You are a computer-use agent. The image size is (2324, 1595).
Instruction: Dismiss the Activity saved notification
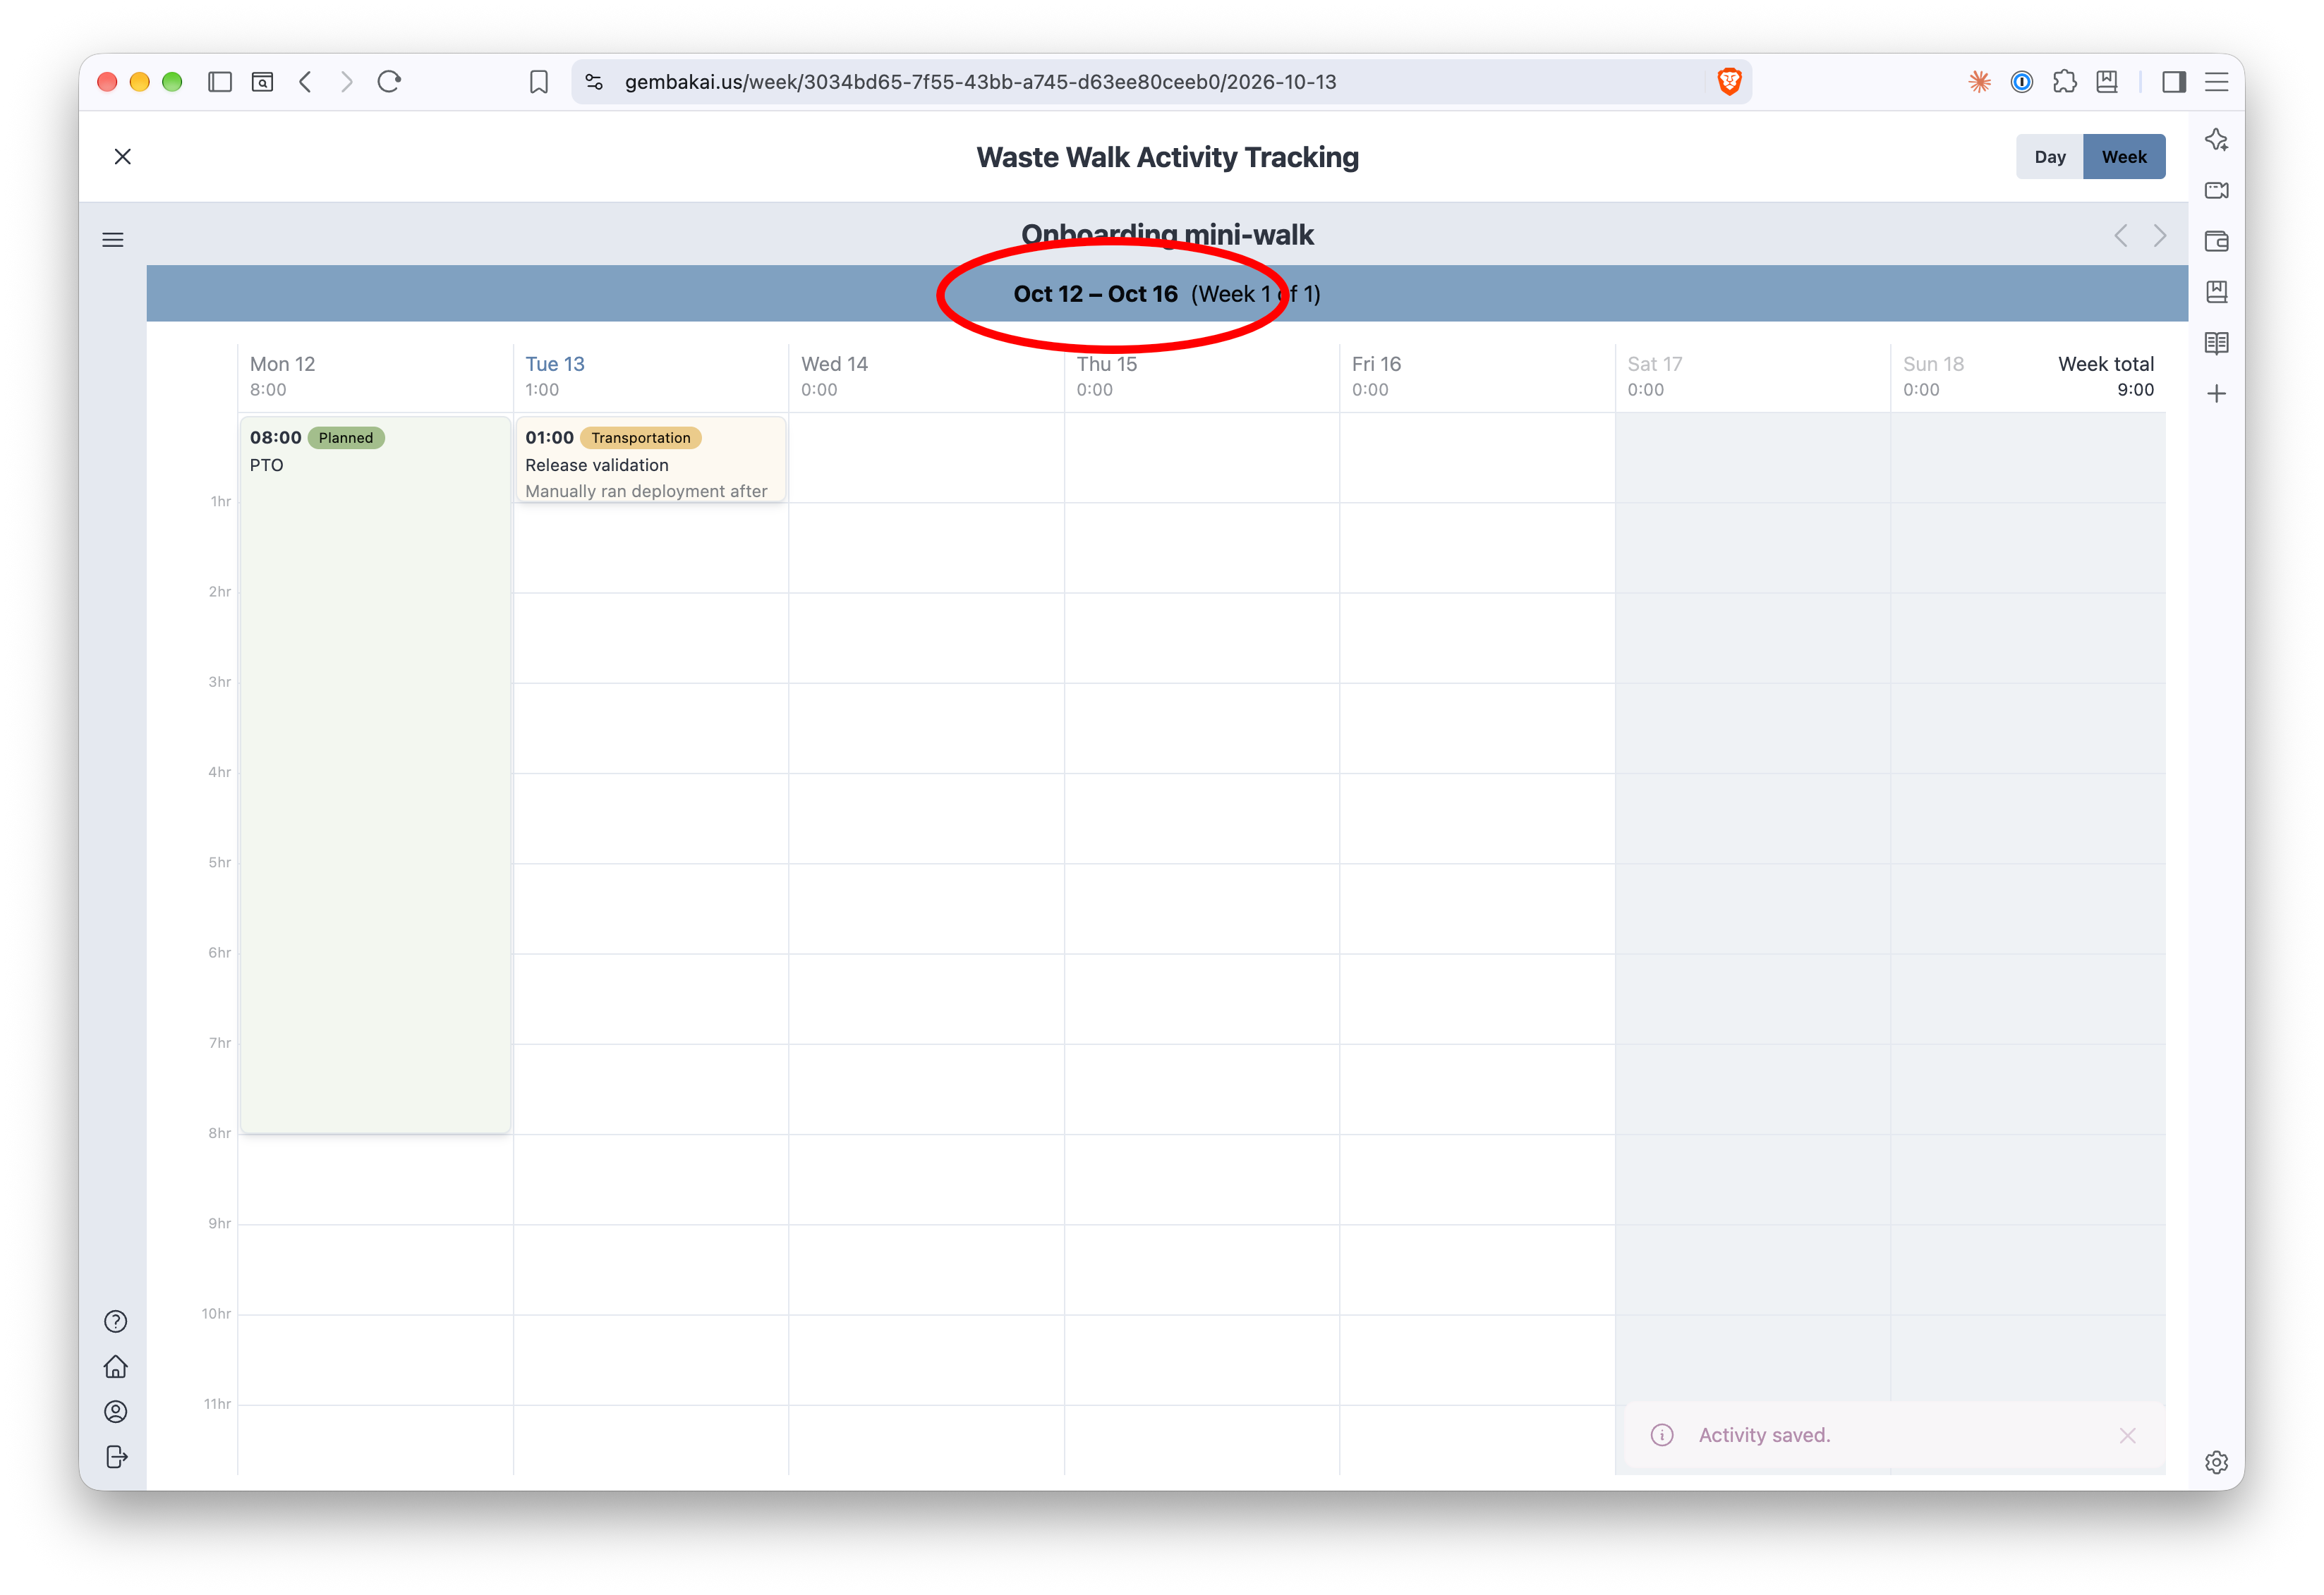pyautogui.click(x=2127, y=1435)
